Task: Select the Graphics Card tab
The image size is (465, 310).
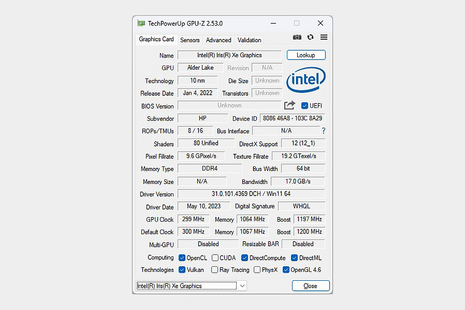Action: pyautogui.click(x=156, y=39)
